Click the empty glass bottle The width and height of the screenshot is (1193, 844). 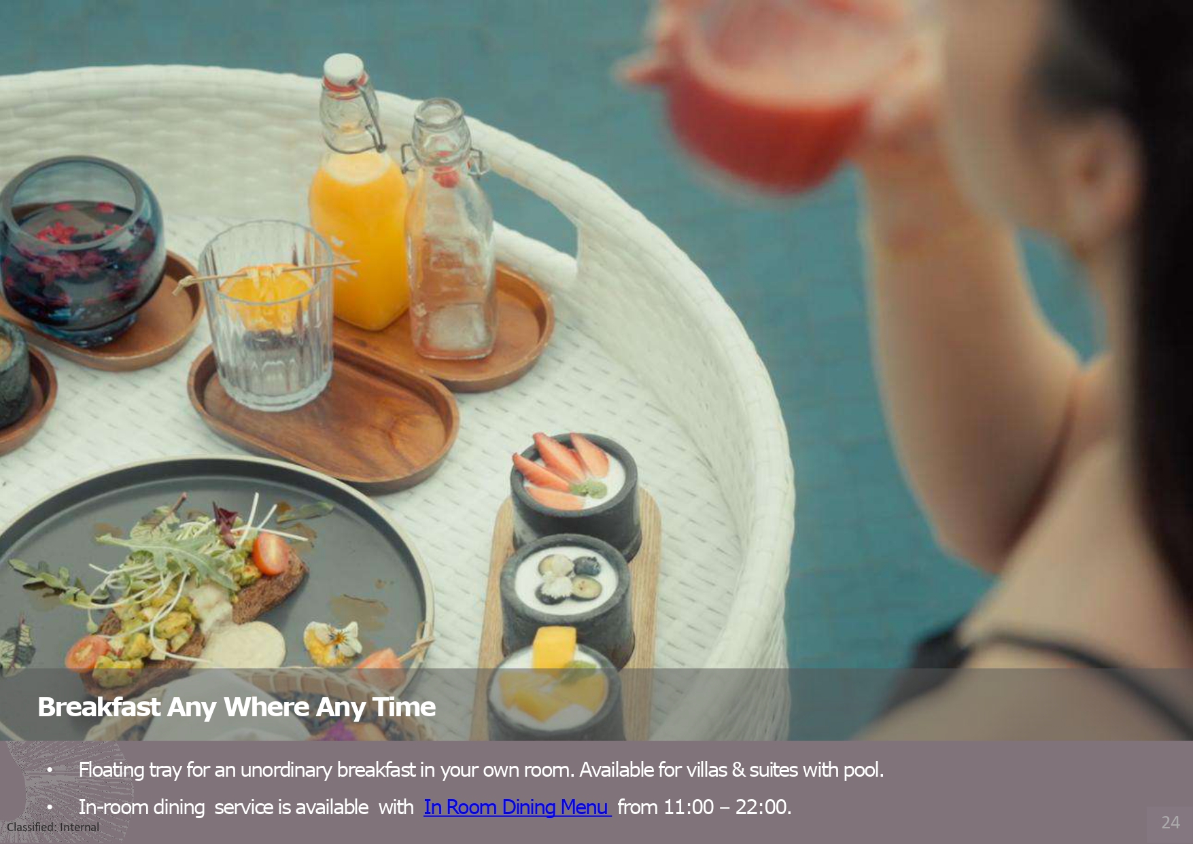(449, 231)
